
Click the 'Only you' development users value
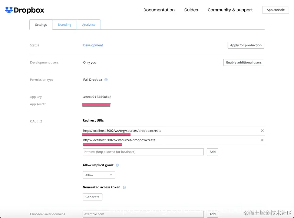tap(90, 62)
